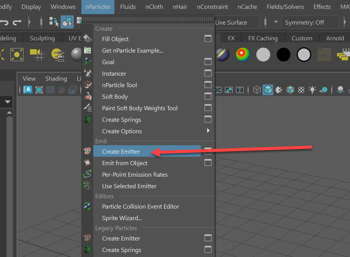
Task: Switch to Arnold shelf tab
Action: coord(335,38)
